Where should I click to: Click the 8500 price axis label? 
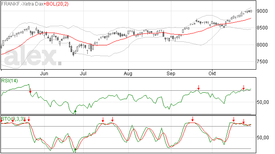262,28
